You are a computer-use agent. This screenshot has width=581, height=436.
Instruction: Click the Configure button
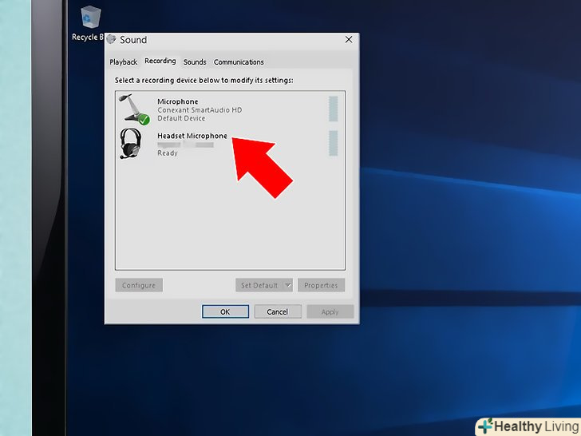pos(139,285)
